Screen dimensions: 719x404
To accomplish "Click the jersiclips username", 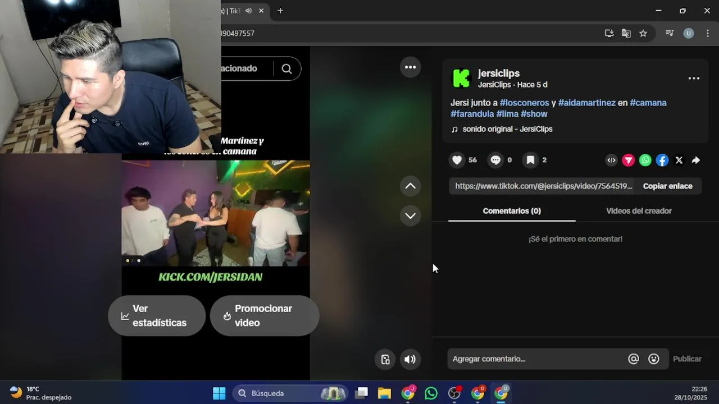I will tap(499, 74).
